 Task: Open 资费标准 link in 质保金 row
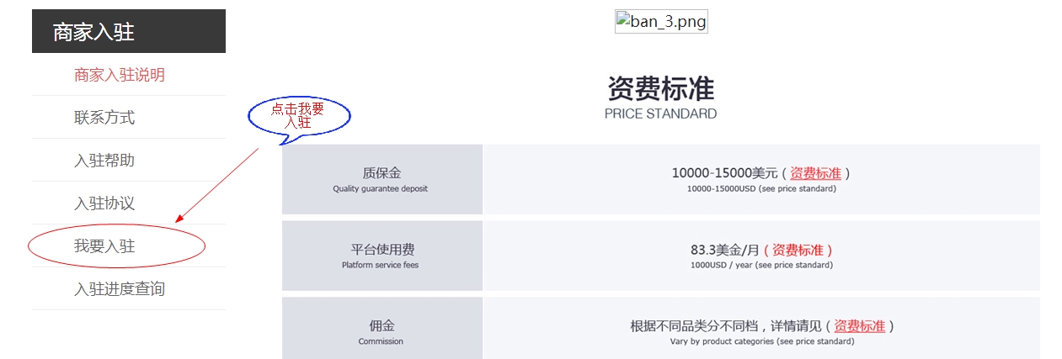click(x=815, y=173)
